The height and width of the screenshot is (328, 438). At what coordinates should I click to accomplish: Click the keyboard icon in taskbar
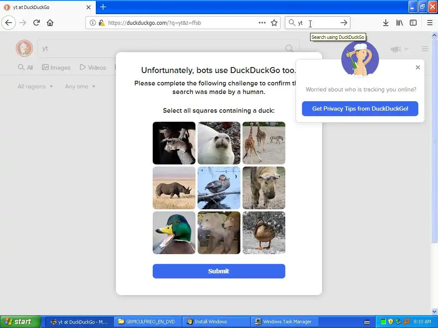pos(367,322)
